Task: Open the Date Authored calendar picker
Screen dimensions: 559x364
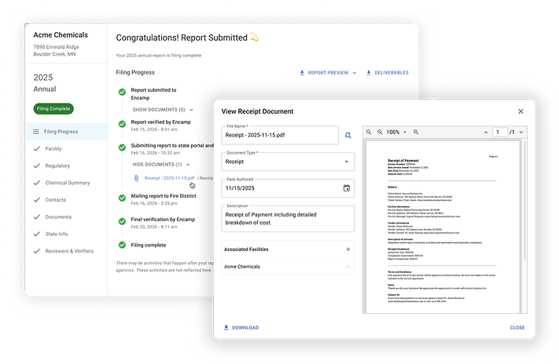Action: [347, 188]
